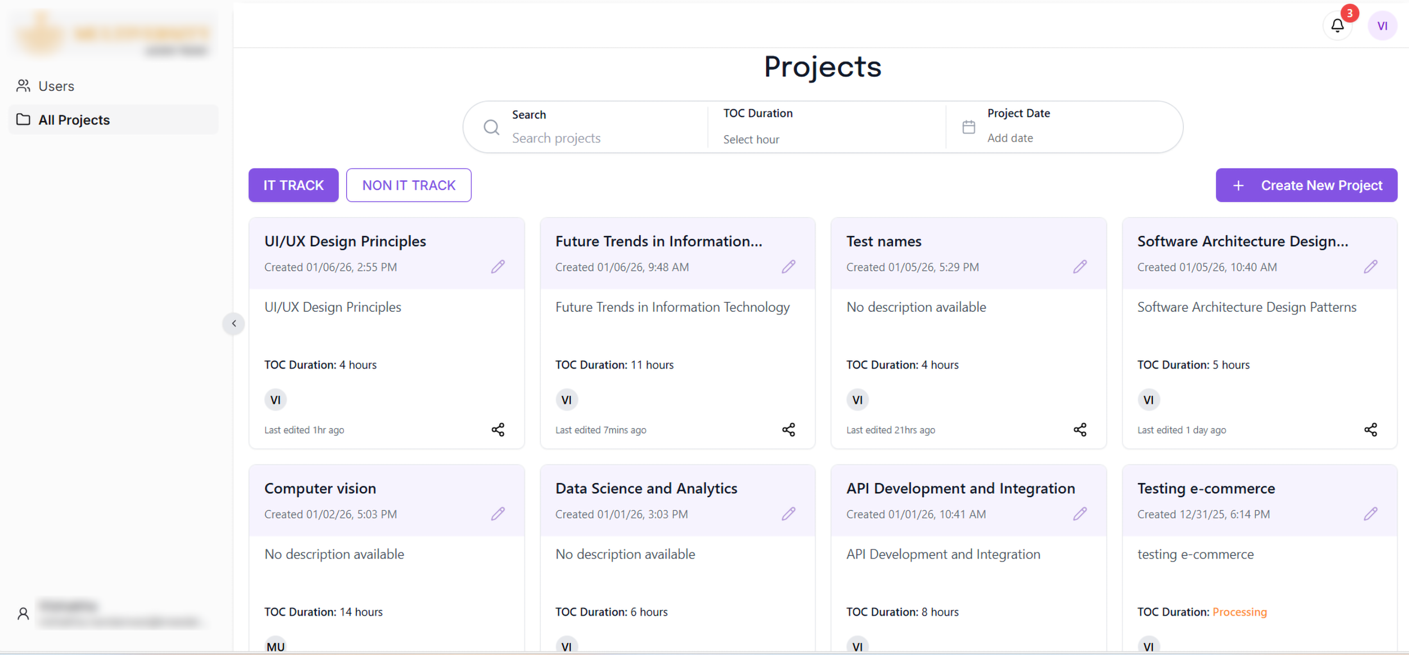Image resolution: width=1409 pixels, height=655 pixels.
Task: Open the Data Science and Analytics card title
Action: tap(646, 488)
